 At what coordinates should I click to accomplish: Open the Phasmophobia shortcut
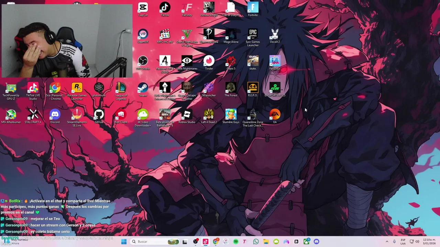point(209,36)
